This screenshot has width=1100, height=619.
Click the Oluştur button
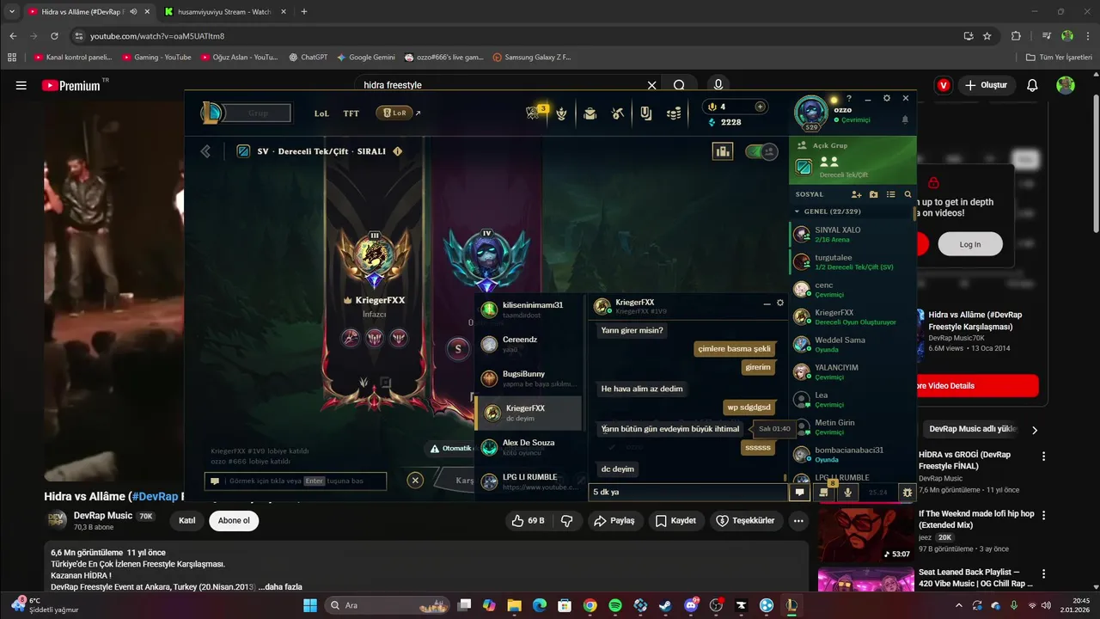[986, 85]
